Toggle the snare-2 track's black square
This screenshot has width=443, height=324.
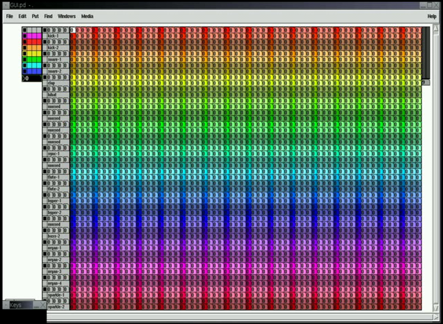point(44,65)
